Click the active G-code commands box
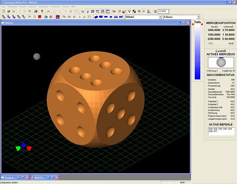237x184 pixels. 220,131
